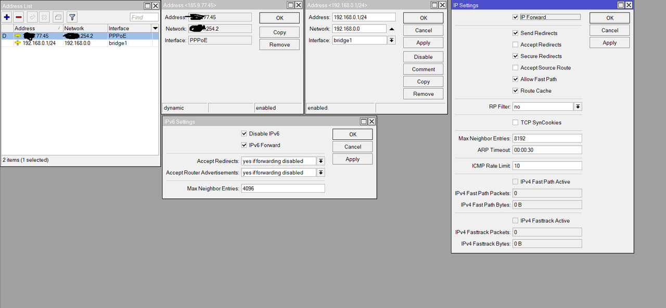Sort Address List by the Interface column header

(129, 28)
